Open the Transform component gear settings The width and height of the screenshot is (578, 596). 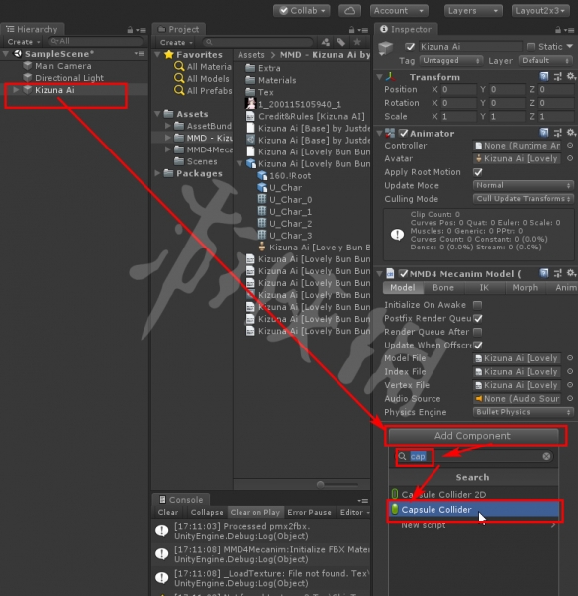[571, 77]
